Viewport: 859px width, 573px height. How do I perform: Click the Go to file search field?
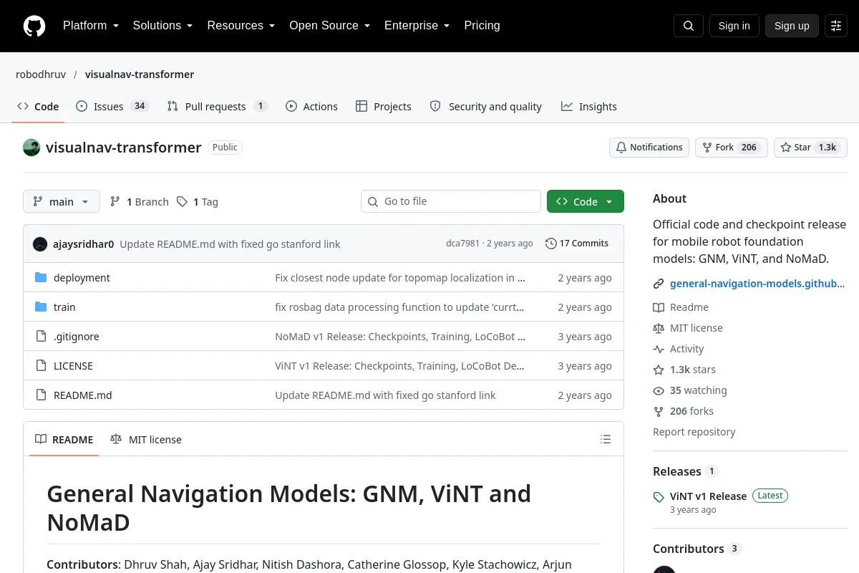(451, 202)
